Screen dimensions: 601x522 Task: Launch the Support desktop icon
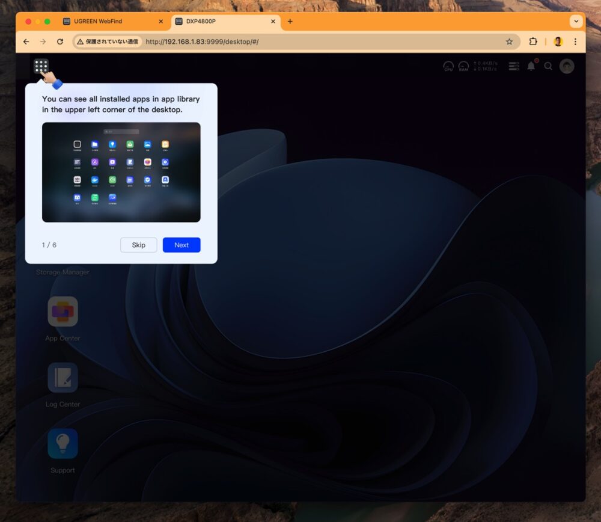[63, 444]
